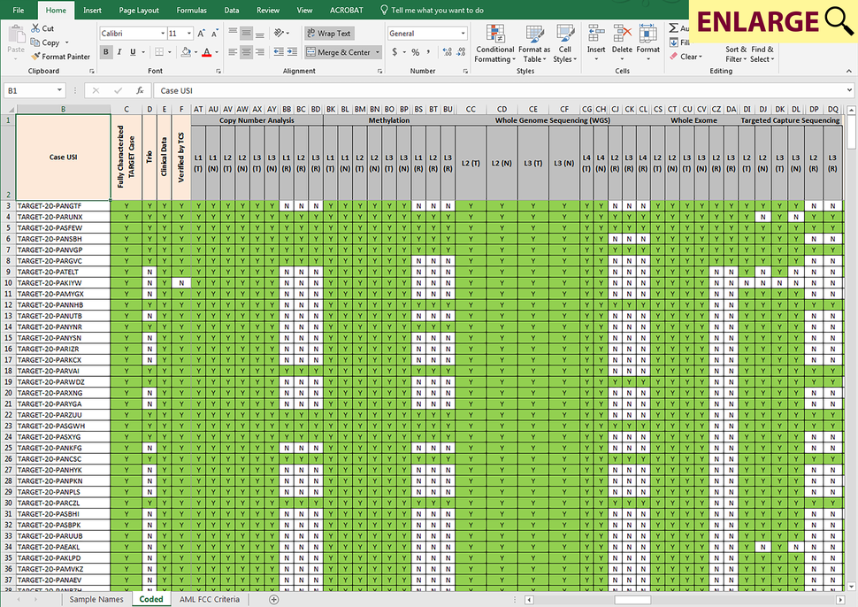The height and width of the screenshot is (607, 858).
Task: Open Cell Styles gallery
Action: 565,46
